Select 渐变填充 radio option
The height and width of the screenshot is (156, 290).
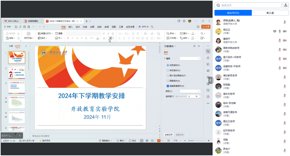[x=168, y=70]
